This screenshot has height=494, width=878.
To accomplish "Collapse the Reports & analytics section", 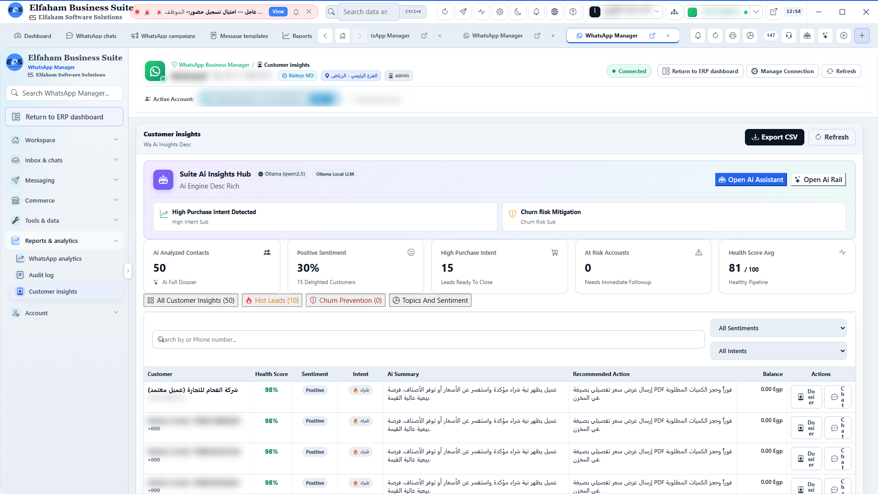I will coord(64,241).
